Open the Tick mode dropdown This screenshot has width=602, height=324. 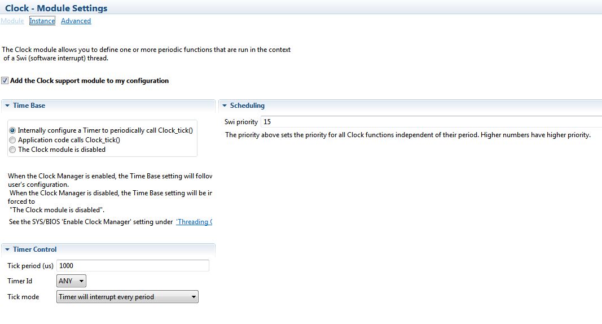pos(128,297)
